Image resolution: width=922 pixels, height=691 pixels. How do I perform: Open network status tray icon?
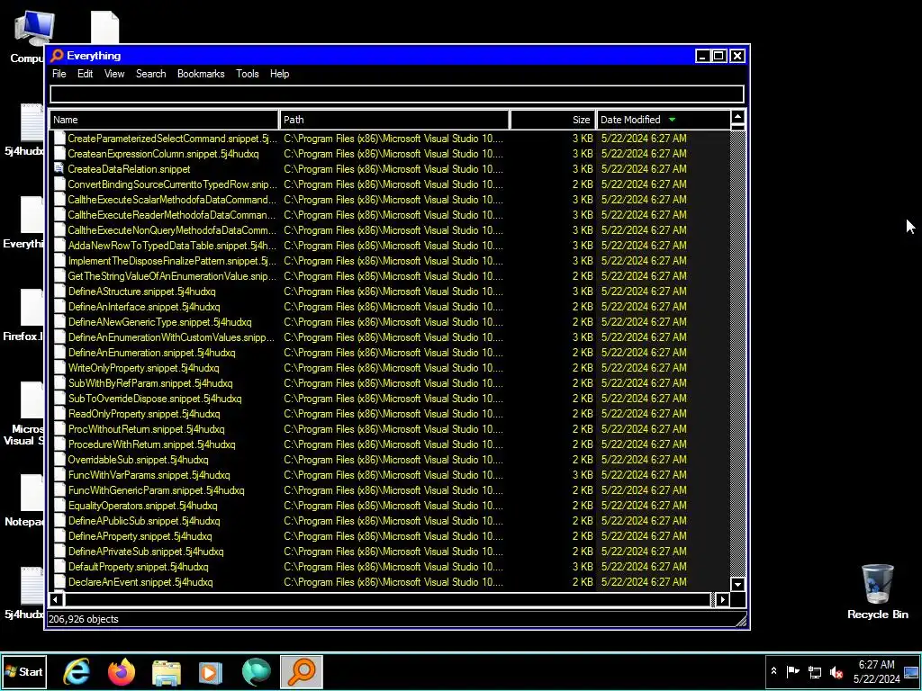(x=814, y=671)
